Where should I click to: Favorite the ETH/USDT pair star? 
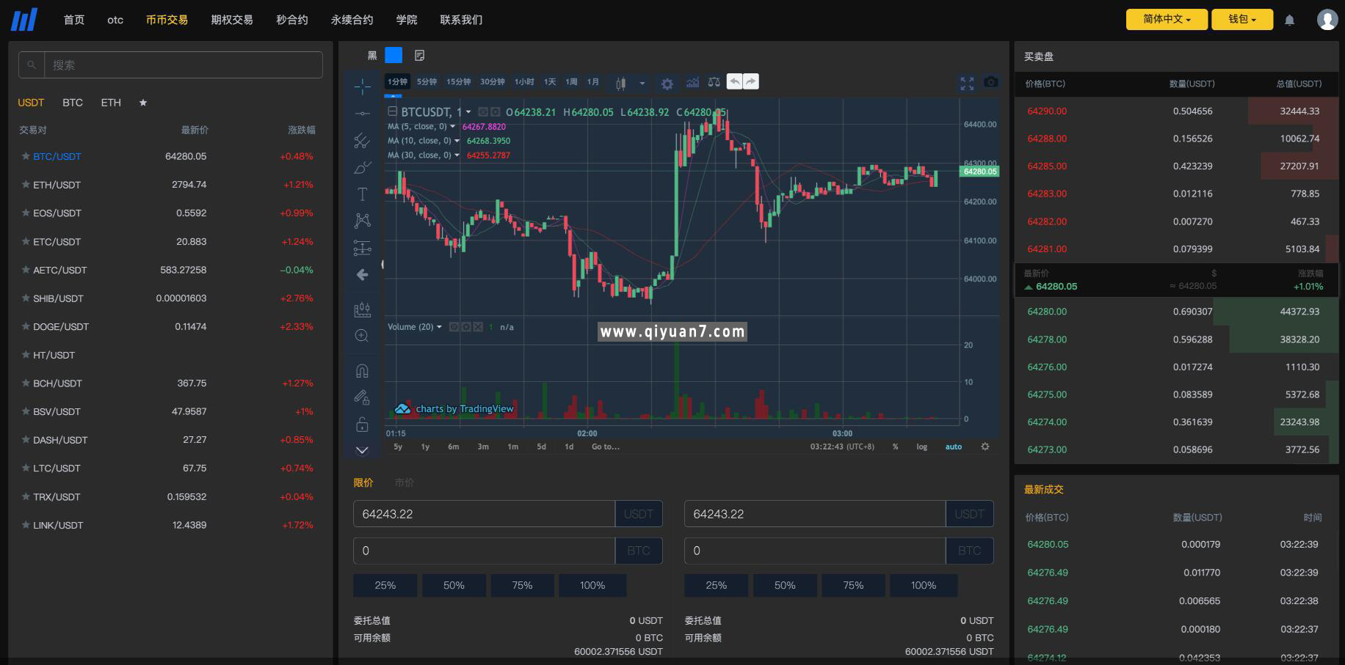(26, 185)
